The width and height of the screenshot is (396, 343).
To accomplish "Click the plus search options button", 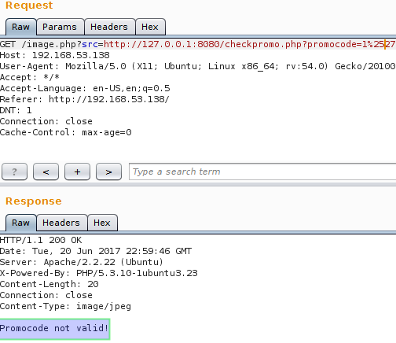I will [77, 171].
